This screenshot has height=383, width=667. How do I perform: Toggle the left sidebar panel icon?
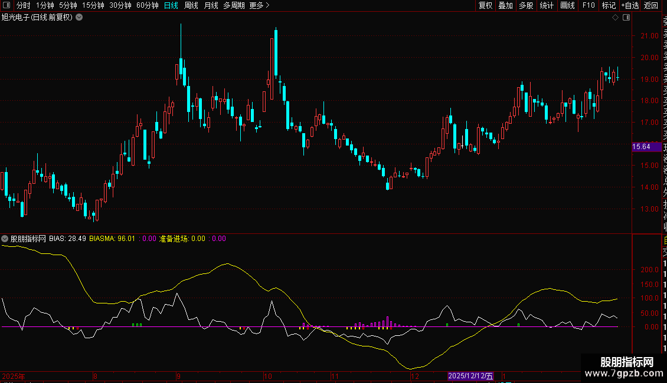(x=6, y=5)
